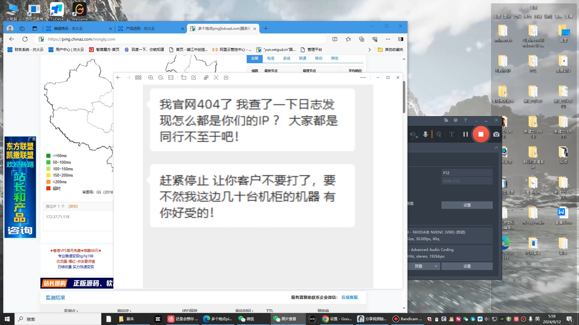Open Edge collections icon

(362, 39)
